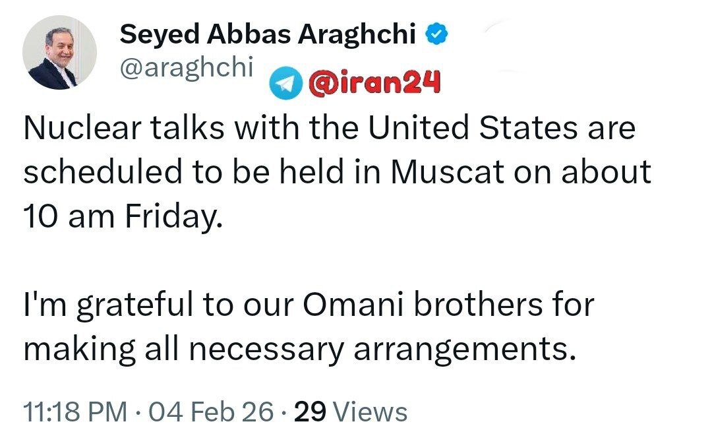Click the Views label
Image resolution: width=712 pixels, height=430 pixels.
tap(371, 412)
